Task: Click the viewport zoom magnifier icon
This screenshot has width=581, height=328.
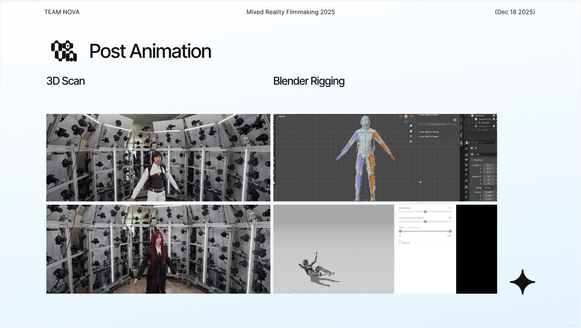Action: (411, 126)
